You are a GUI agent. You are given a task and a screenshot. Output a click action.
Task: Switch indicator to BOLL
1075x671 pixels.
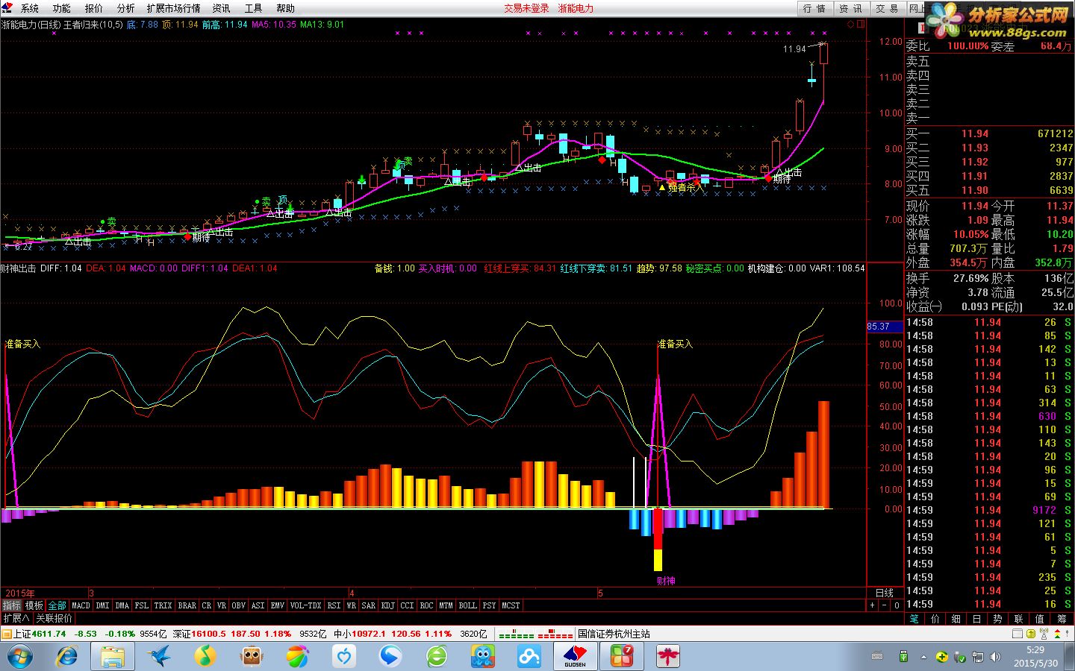[x=467, y=605]
